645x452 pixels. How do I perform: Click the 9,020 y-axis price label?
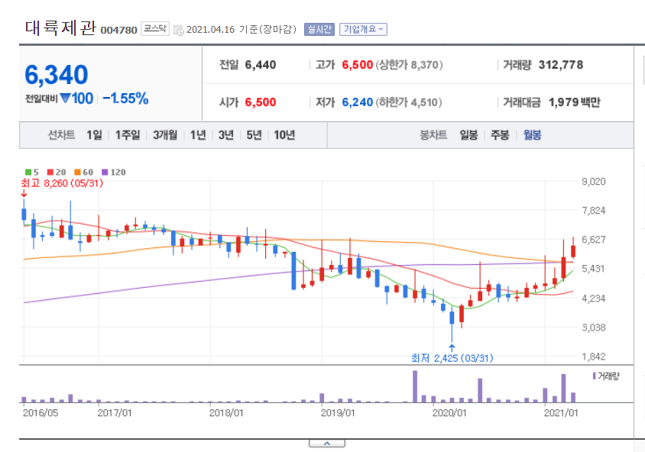pos(594,182)
